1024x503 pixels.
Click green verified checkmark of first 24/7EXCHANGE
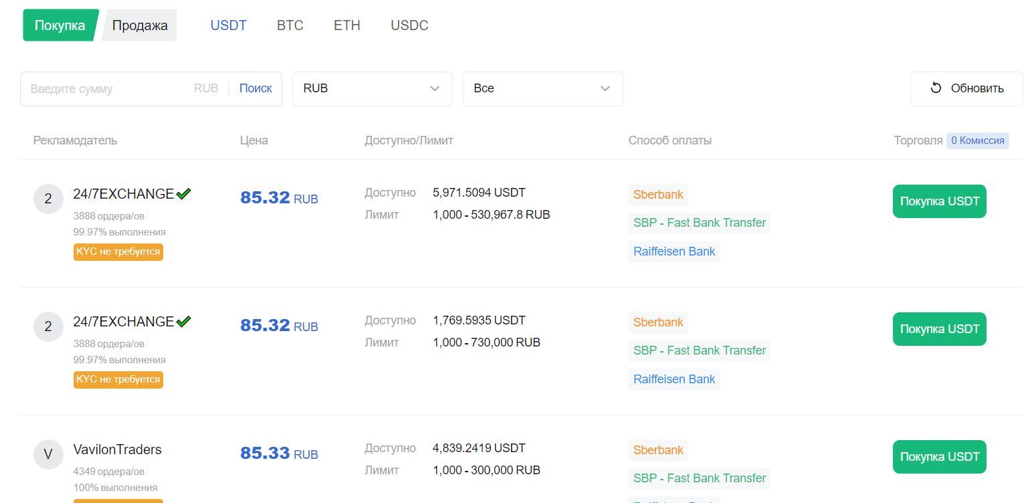(183, 193)
